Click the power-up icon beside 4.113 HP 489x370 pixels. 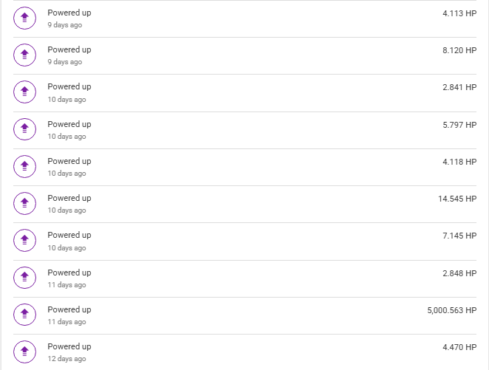24,18
